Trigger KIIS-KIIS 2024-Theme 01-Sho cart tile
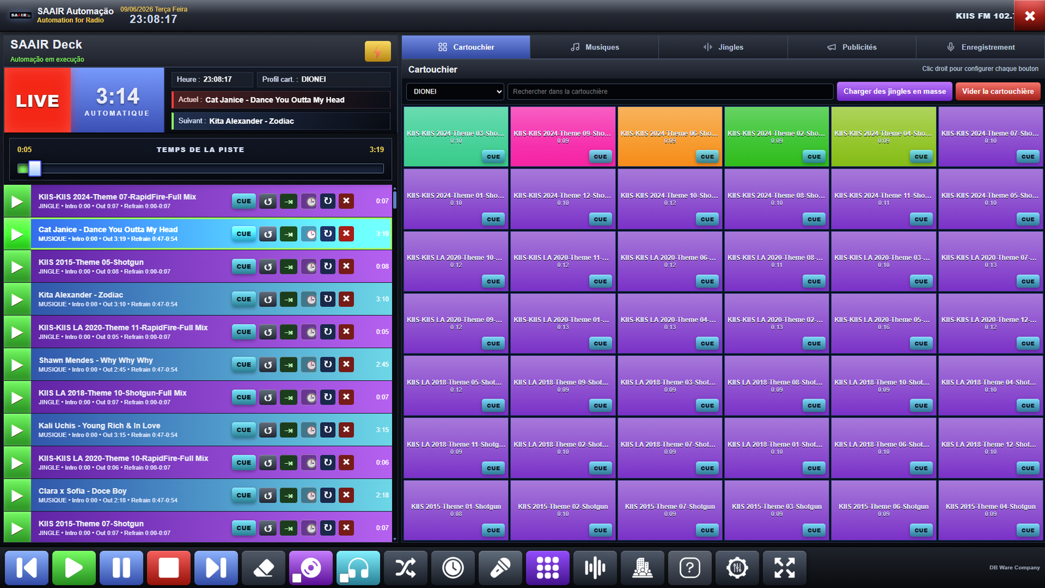The width and height of the screenshot is (1045, 588). [x=456, y=199]
